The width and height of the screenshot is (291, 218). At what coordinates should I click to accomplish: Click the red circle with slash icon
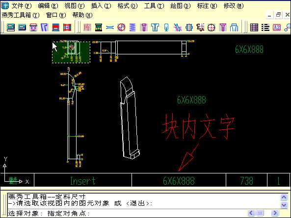(121, 27)
